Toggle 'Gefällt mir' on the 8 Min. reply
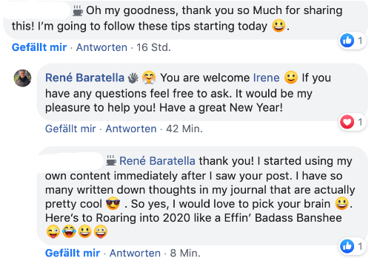The width and height of the screenshot is (377, 266). pyautogui.click(x=73, y=253)
